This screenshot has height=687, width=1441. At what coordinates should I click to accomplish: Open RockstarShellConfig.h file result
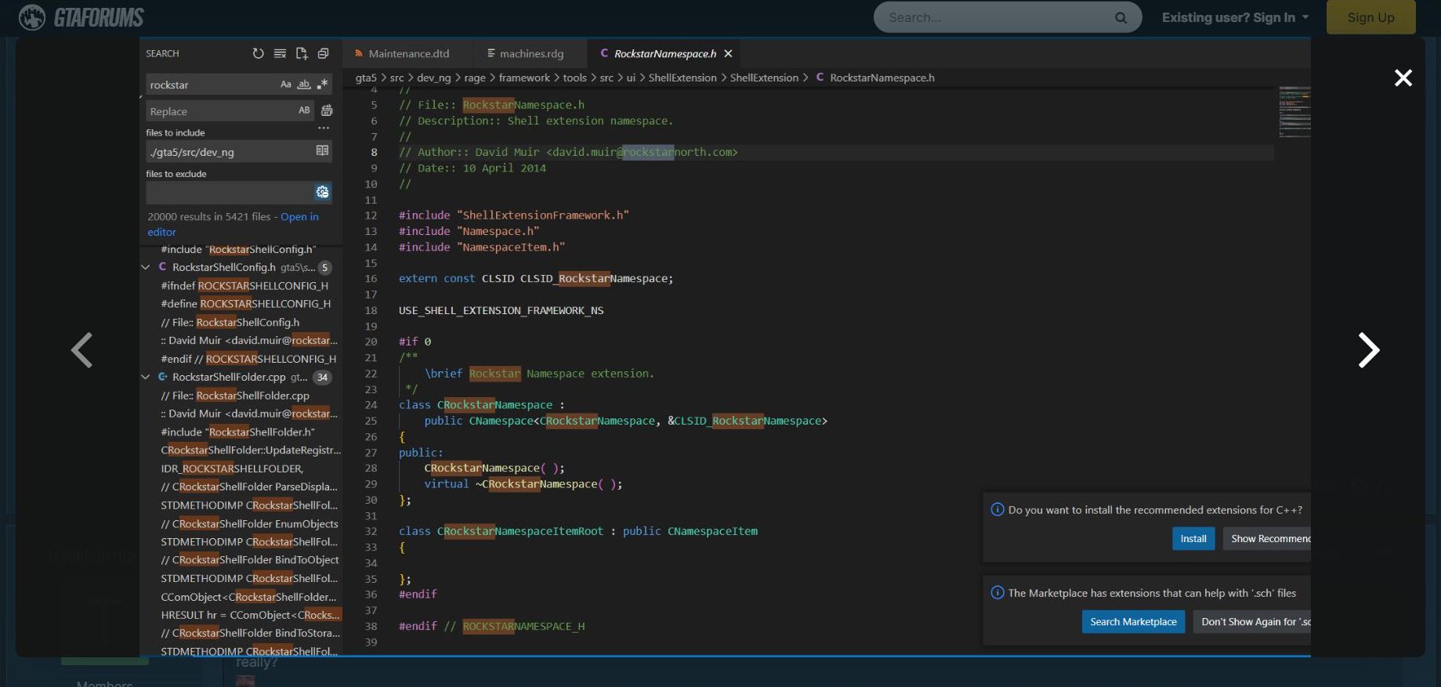click(x=223, y=267)
